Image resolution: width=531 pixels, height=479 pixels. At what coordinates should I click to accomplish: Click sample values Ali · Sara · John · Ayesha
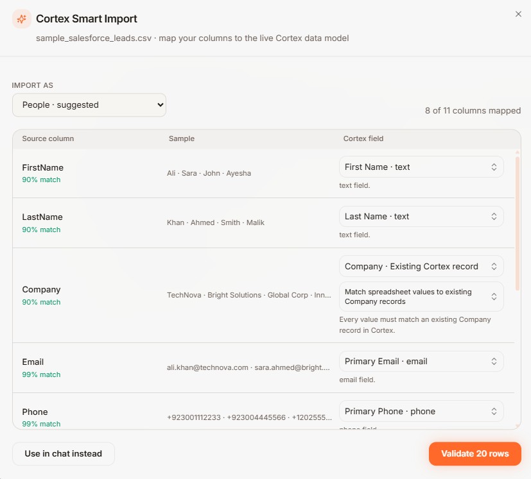[209, 173]
